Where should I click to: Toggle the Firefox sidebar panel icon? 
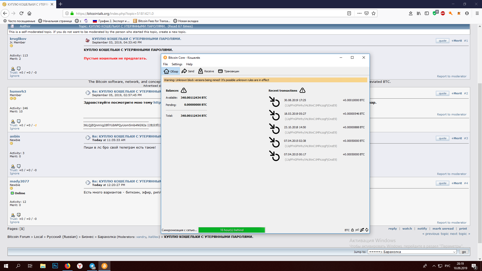click(x=427, y=13)
